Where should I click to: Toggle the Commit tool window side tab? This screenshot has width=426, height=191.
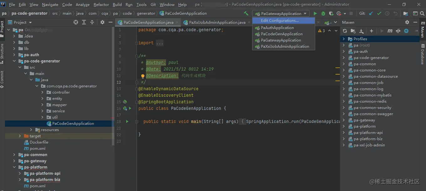pos(2,79)
